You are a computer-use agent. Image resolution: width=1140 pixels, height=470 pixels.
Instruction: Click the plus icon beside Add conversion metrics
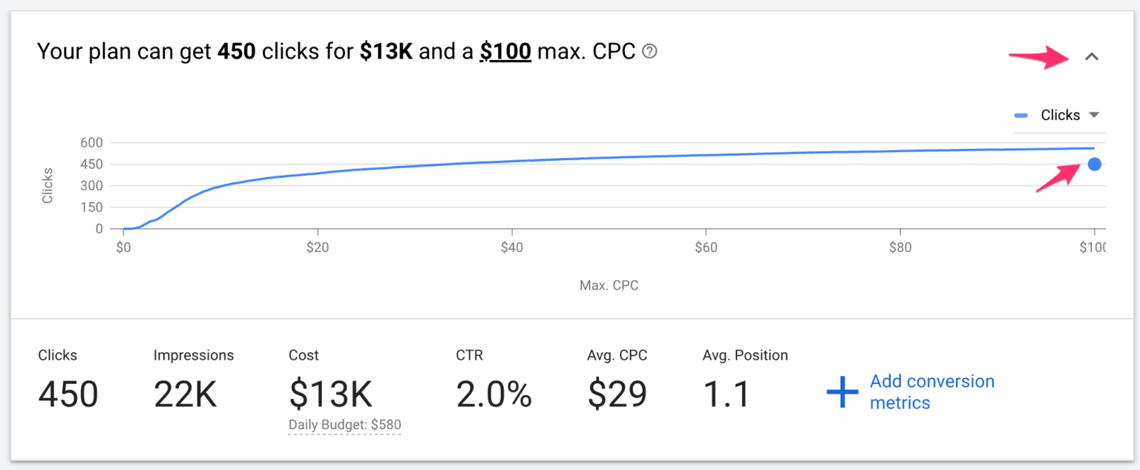click(842, 391)
